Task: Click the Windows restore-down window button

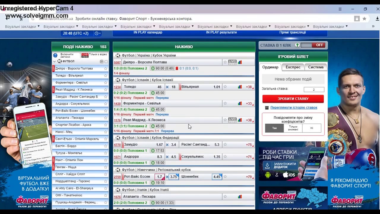Action: pos(365,9)
